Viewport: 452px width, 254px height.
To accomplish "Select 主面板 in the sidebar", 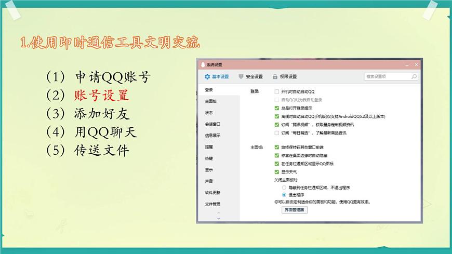I will pos(219,101).
